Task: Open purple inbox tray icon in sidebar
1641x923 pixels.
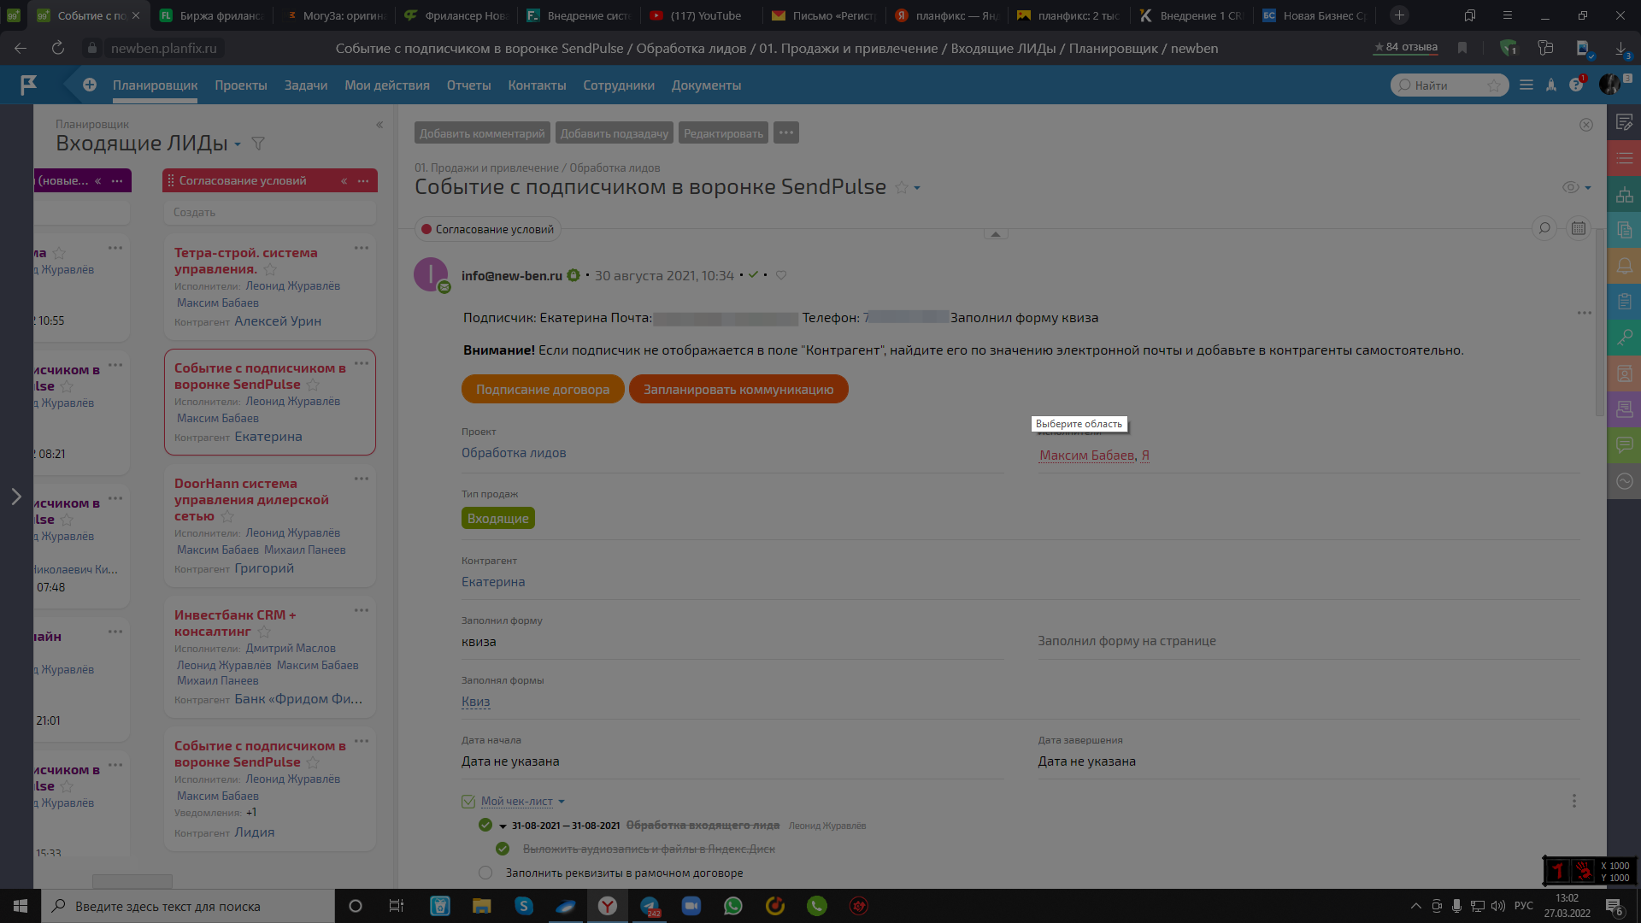Action: [x=1624, y=409]
